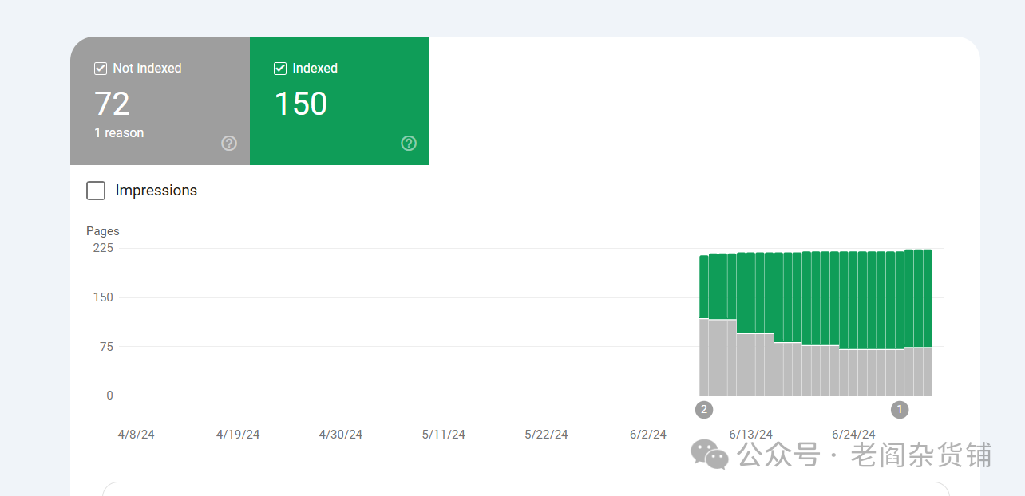The image size is (1025, 496).
Task: Click the number 150 on green card
Action: [301, 104]
